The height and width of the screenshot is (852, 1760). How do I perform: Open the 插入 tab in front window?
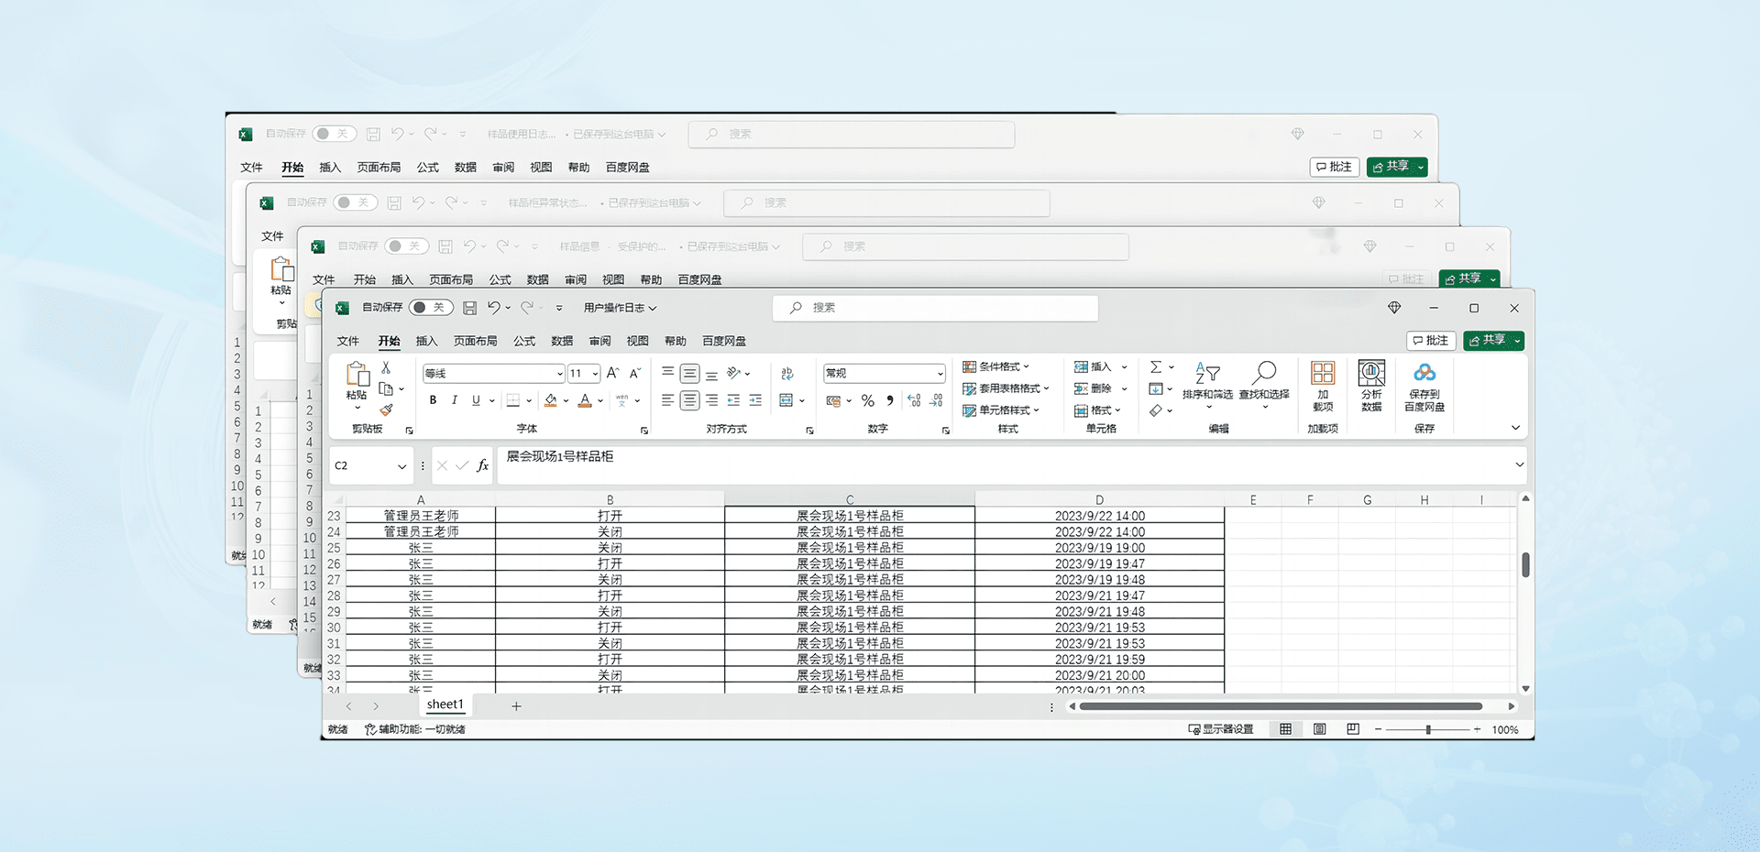click(x=426, y=341)
